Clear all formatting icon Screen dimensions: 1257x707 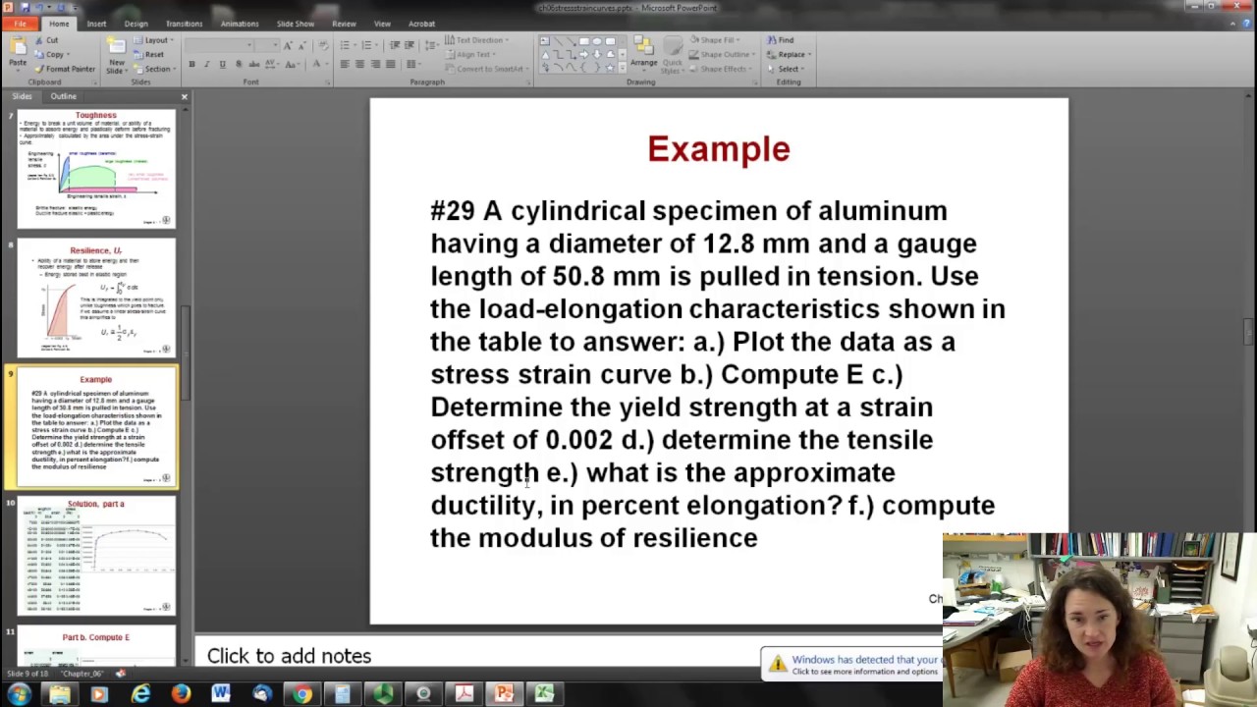(322, 45)
